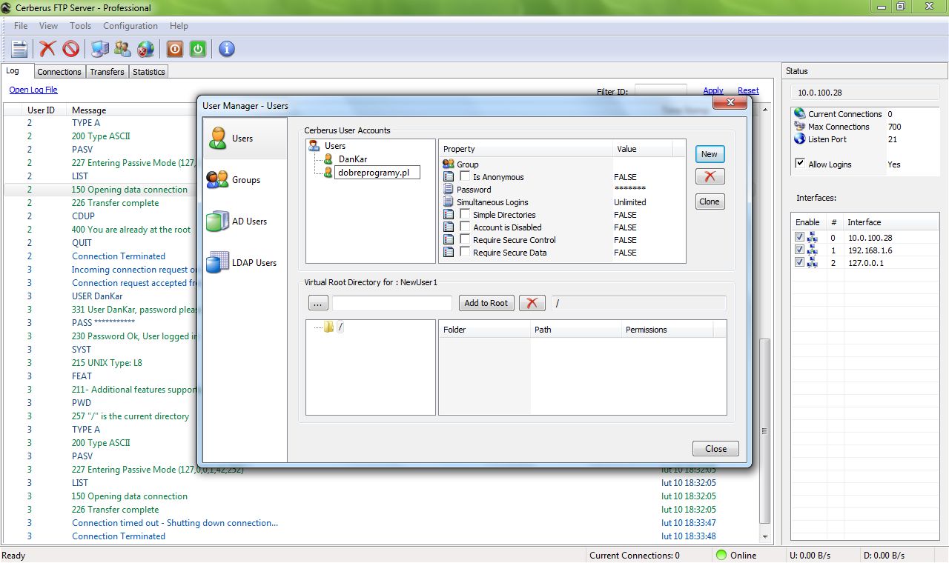Click the Property column header
949x563 pixels.
[526, 149]
